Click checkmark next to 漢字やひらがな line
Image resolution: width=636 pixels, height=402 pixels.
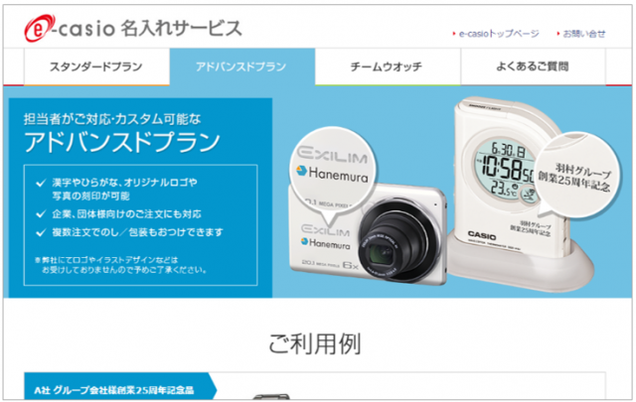click(41, 184)
